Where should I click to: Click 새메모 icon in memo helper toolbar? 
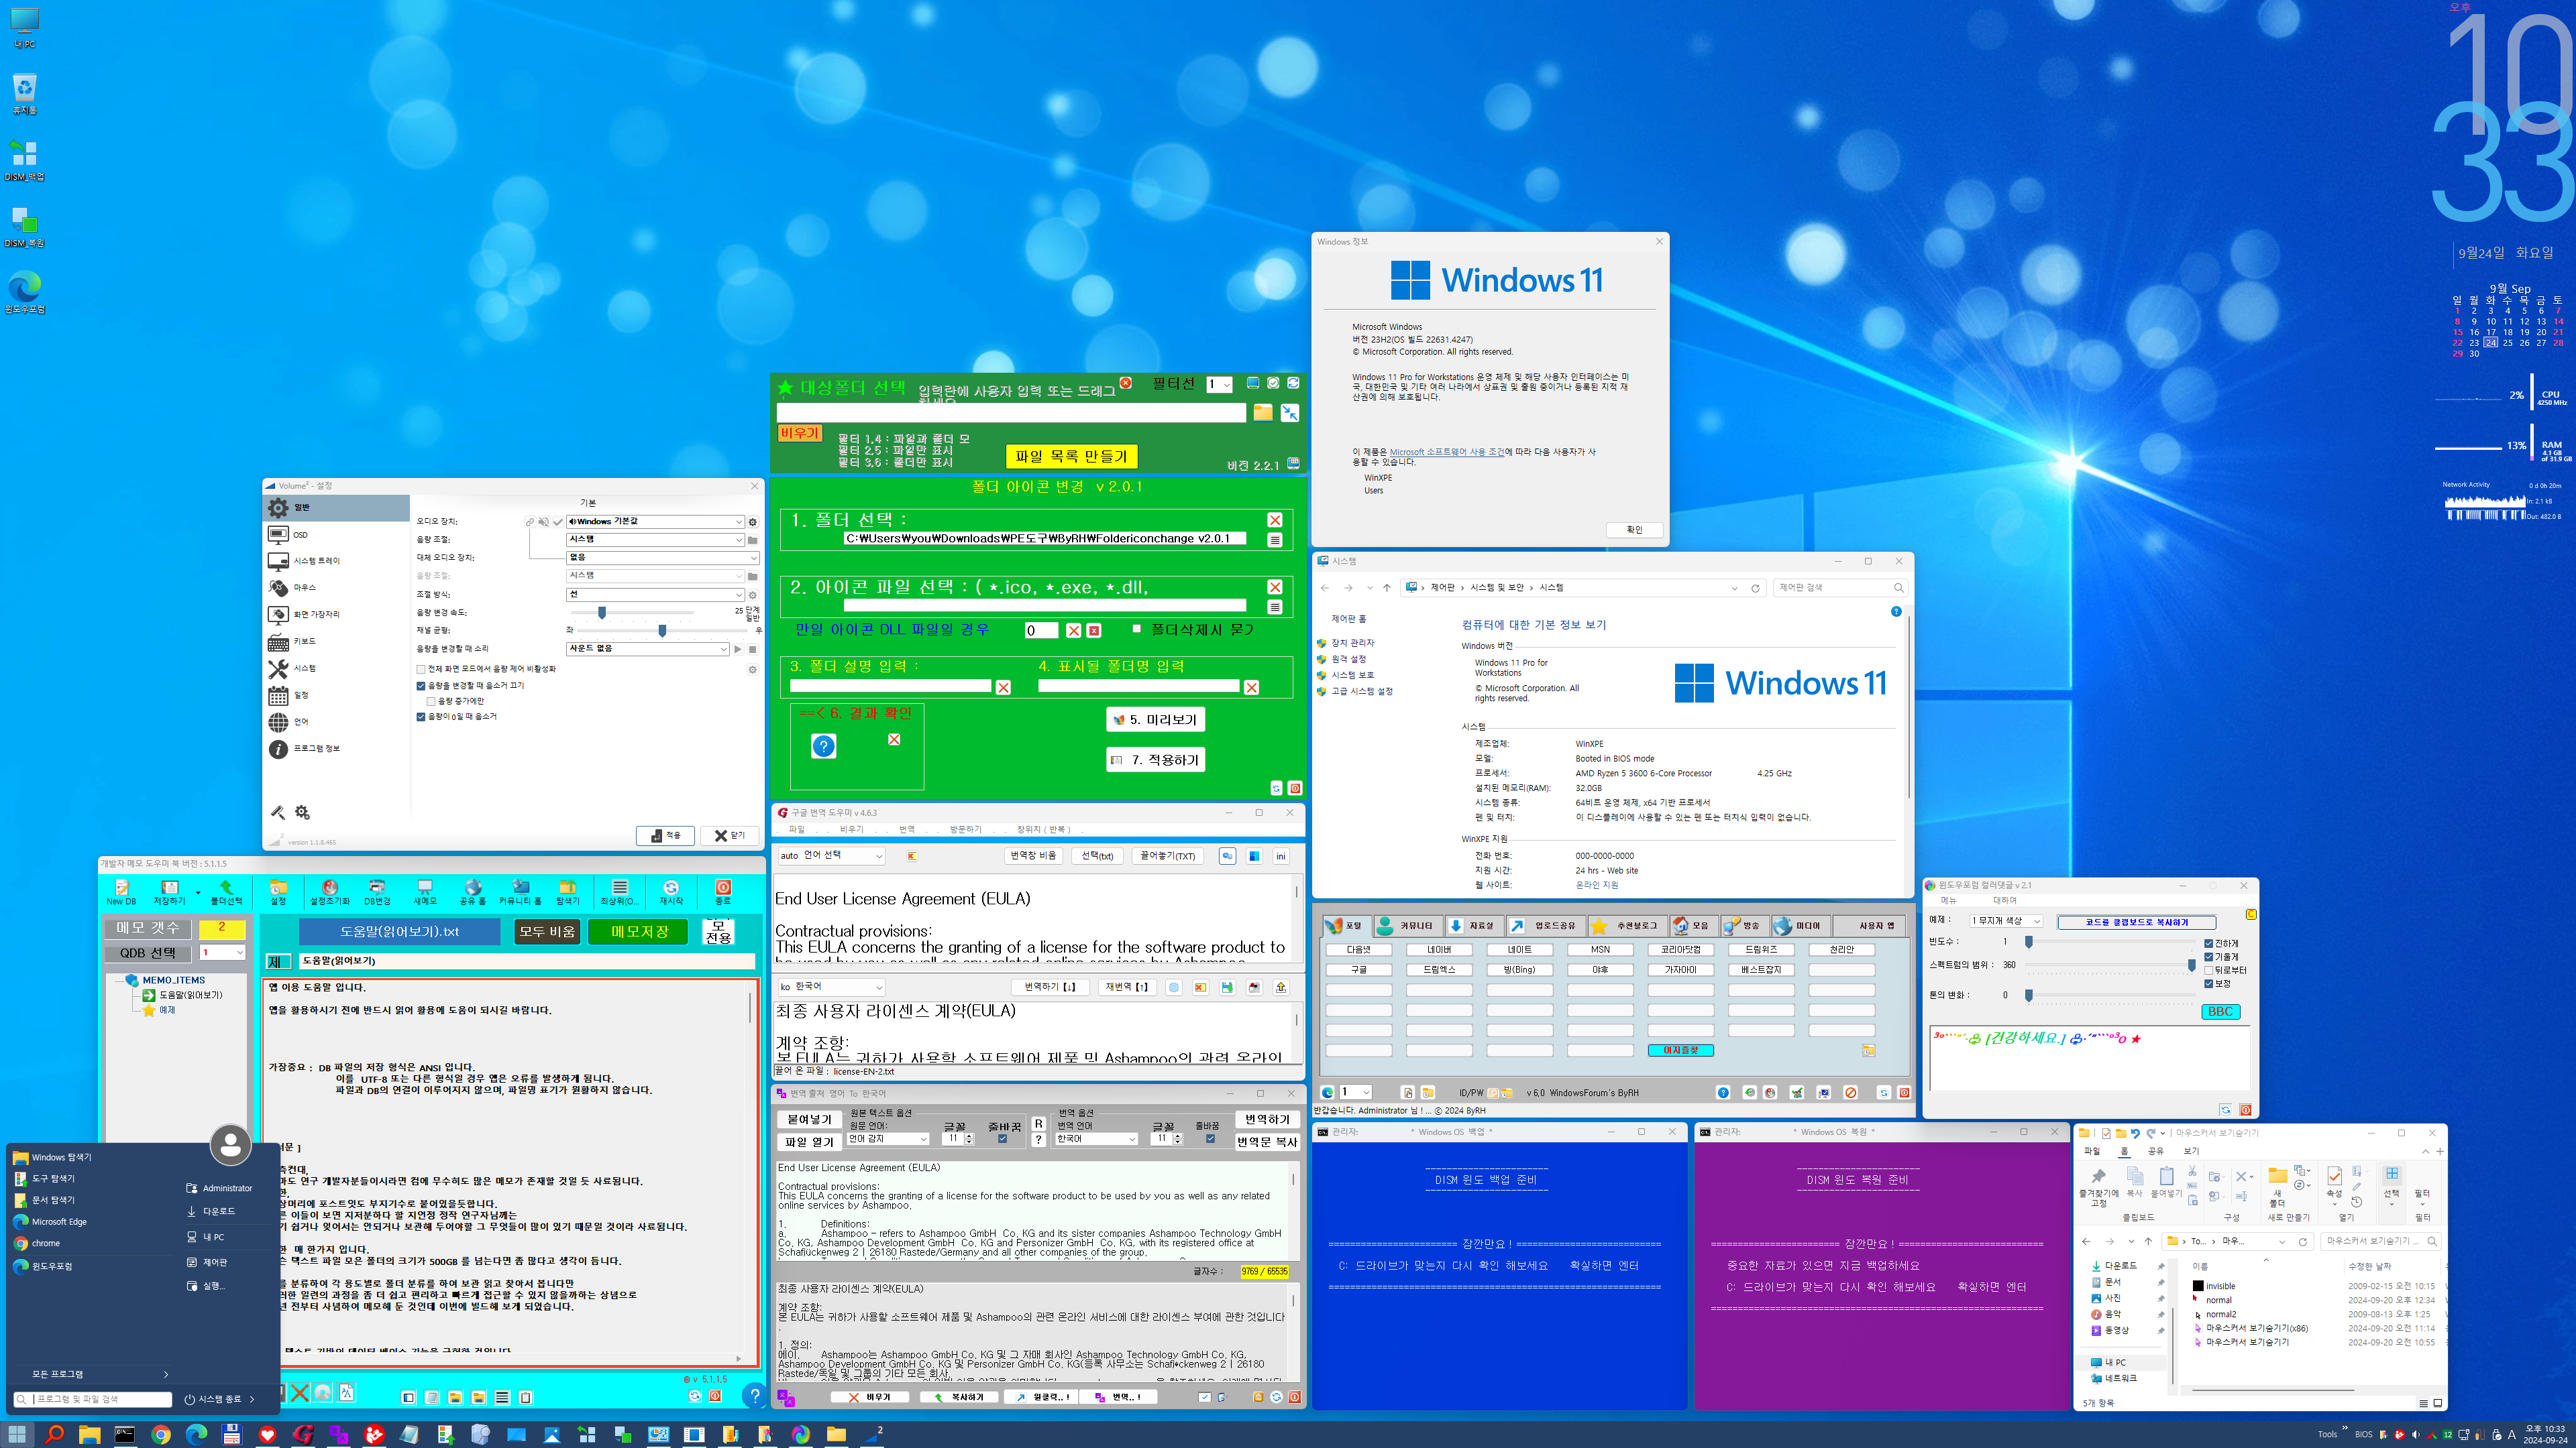tap(425, 888)
